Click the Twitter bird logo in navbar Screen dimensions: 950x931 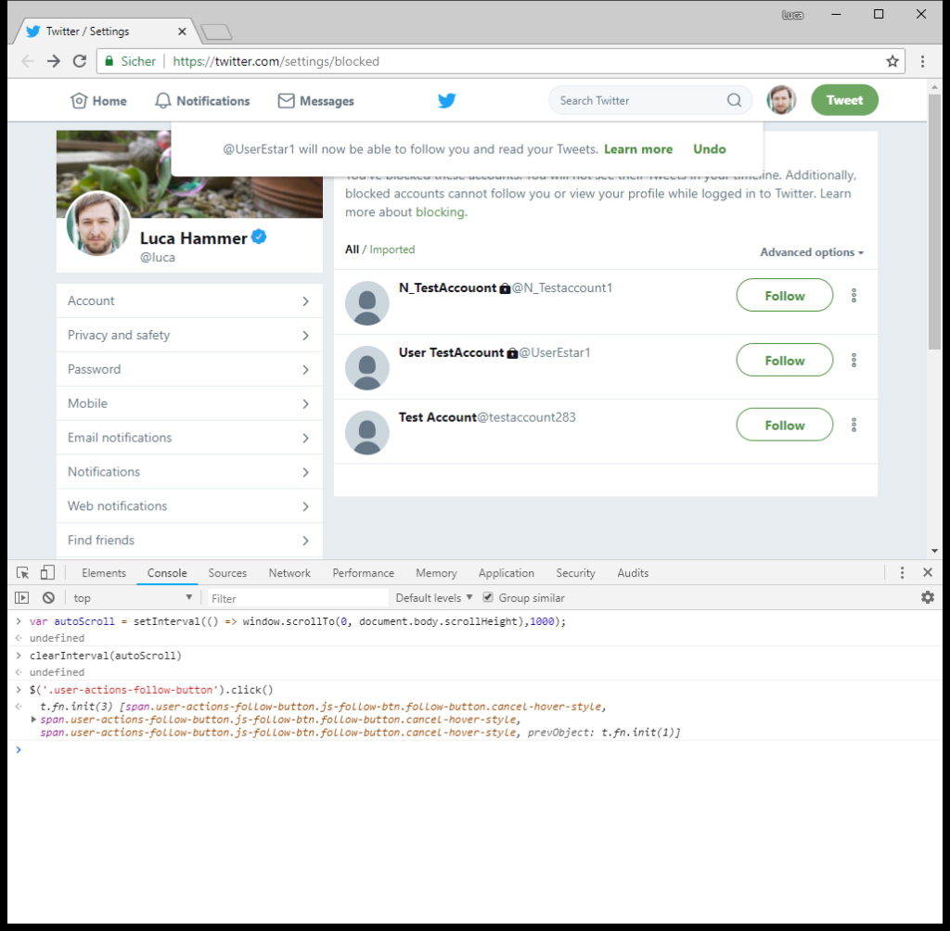pyautogui.click(x=446, y=100)
